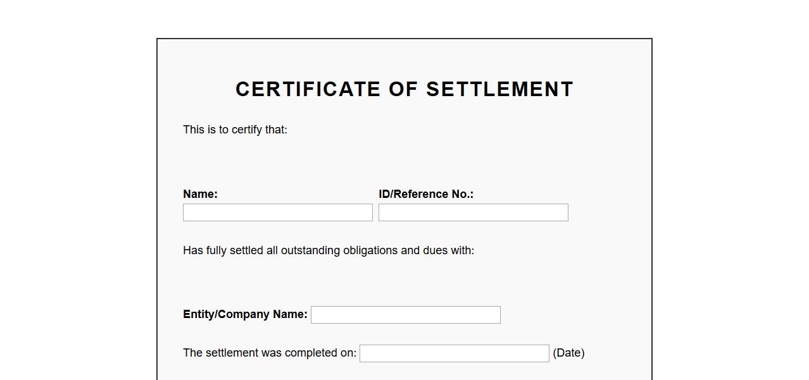Screen dimensions: 809x380
Task: Click the "Has fully settled" sentence
Action: [329, 250]
